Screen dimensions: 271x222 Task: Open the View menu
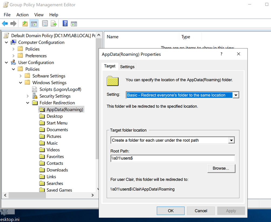coord(39,15)
